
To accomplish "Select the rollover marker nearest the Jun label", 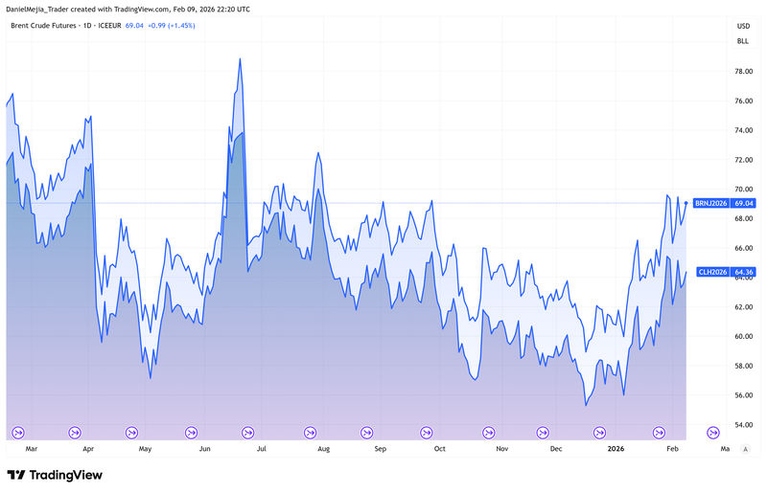I will [x=191, y=432].
